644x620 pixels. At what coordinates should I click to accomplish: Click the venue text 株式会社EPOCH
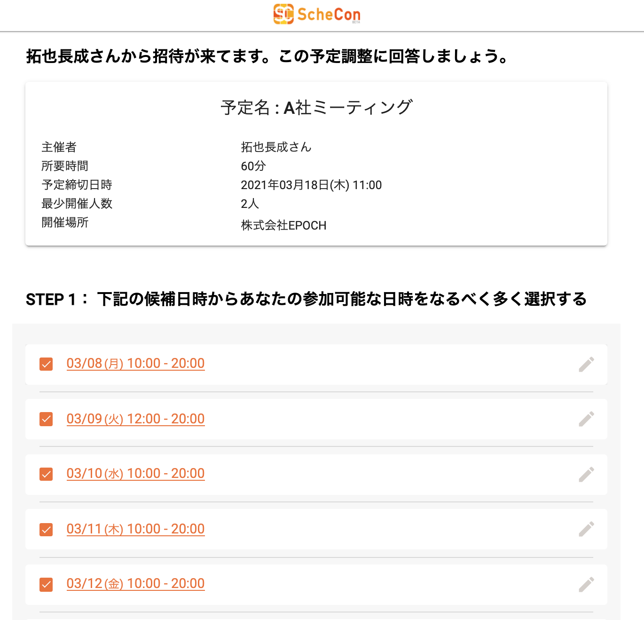coord(283,225)
